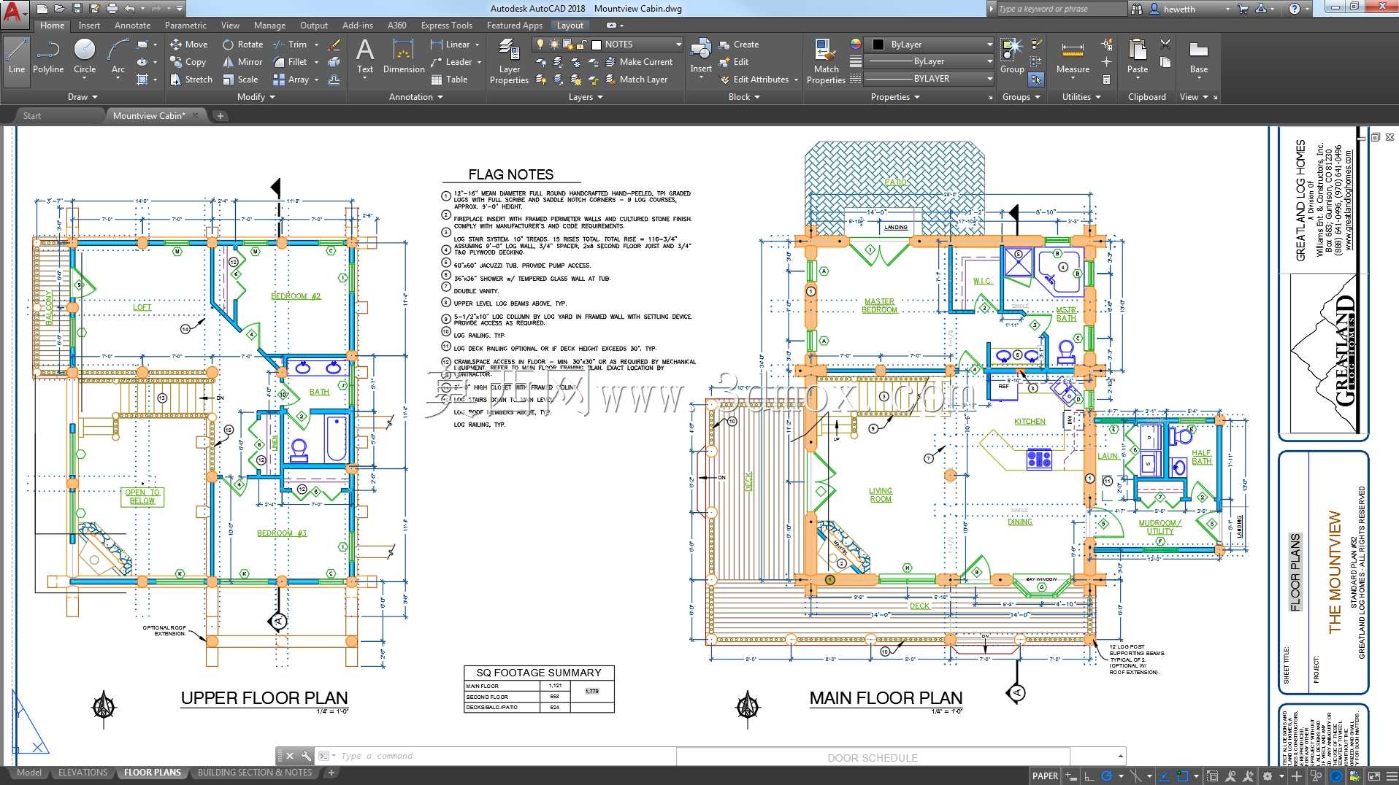
Task: Select the Dimension tool
Action: [x=404, y=57]
